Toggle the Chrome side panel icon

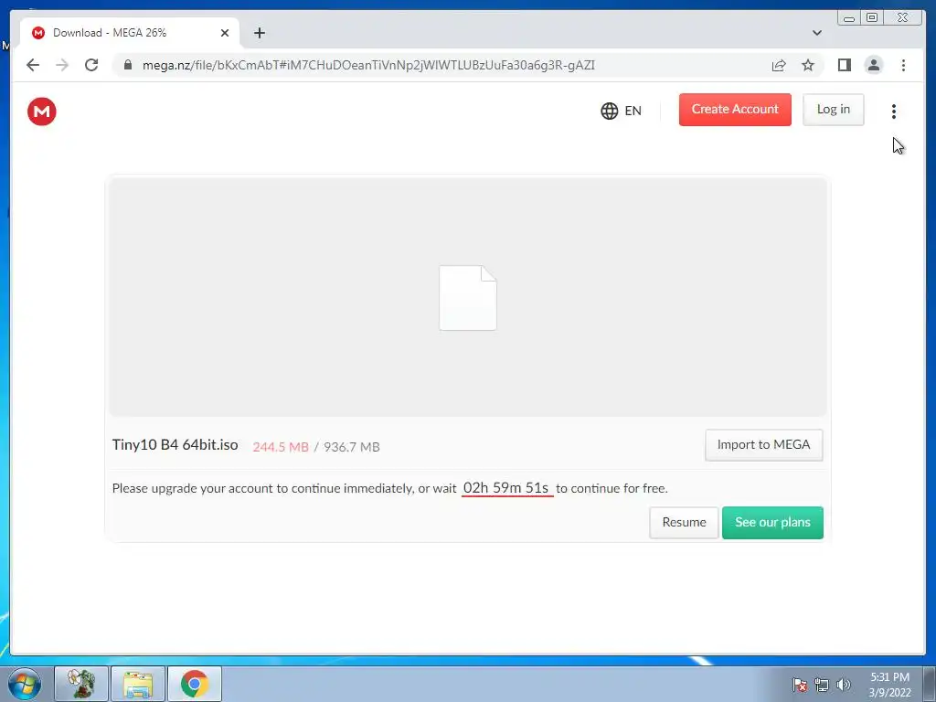point(844,65)
